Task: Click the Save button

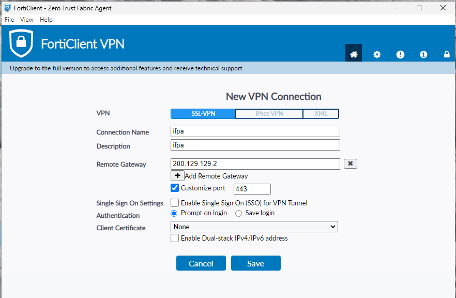Action: (255, 263)
